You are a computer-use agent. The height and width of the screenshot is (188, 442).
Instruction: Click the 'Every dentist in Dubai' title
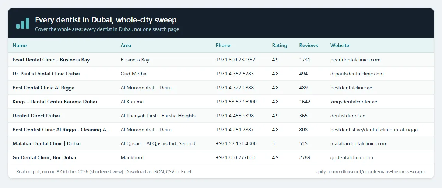pyautogui.click(x=106, y=20)
